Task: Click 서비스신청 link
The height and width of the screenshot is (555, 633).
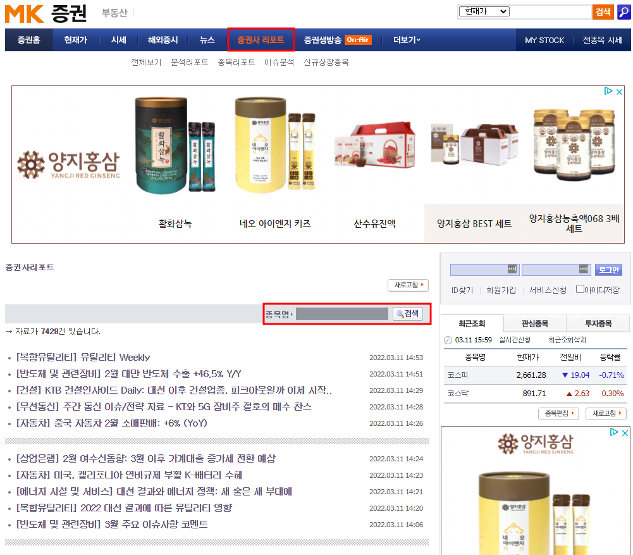Action: coord(548,290)
